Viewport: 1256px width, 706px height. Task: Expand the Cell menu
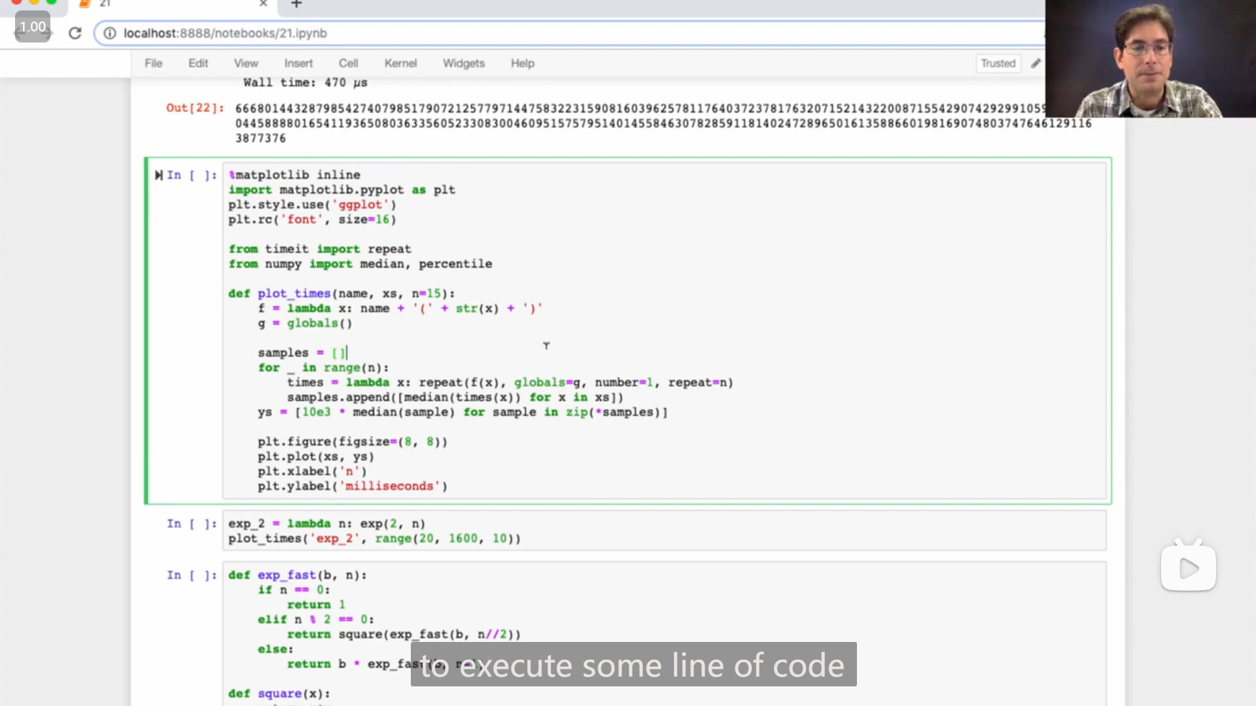pos(348,63)
